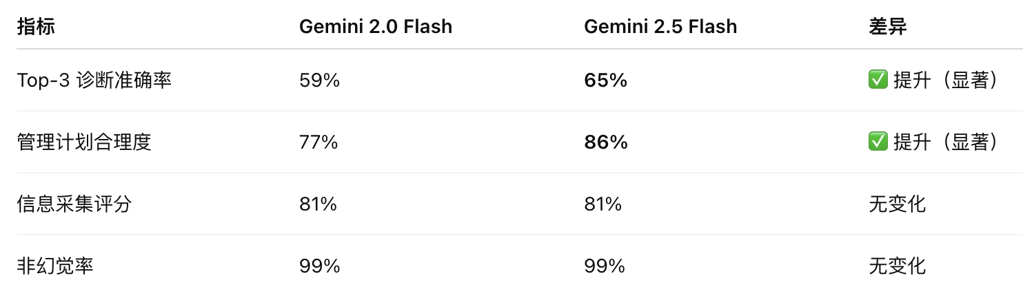Click the green checkmark in 管理计划合理度 row
This screenshot has width=1023, height=300.
878,142
